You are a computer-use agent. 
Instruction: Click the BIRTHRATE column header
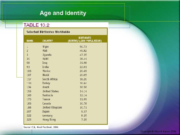(85, 39)
